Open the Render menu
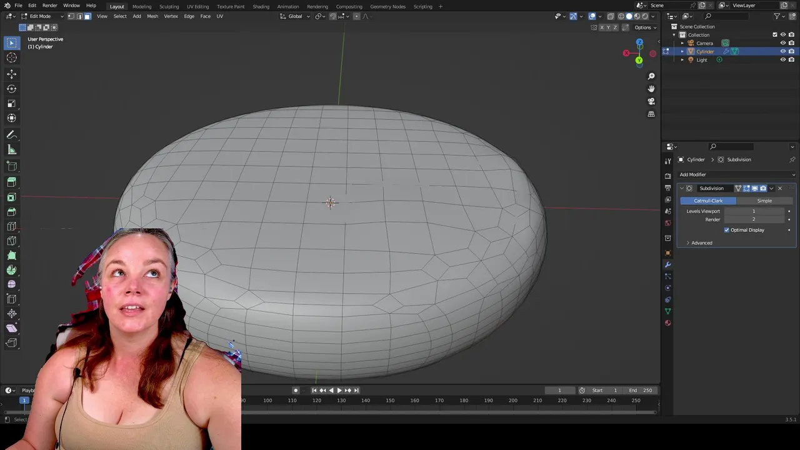 tap(49, 6)
